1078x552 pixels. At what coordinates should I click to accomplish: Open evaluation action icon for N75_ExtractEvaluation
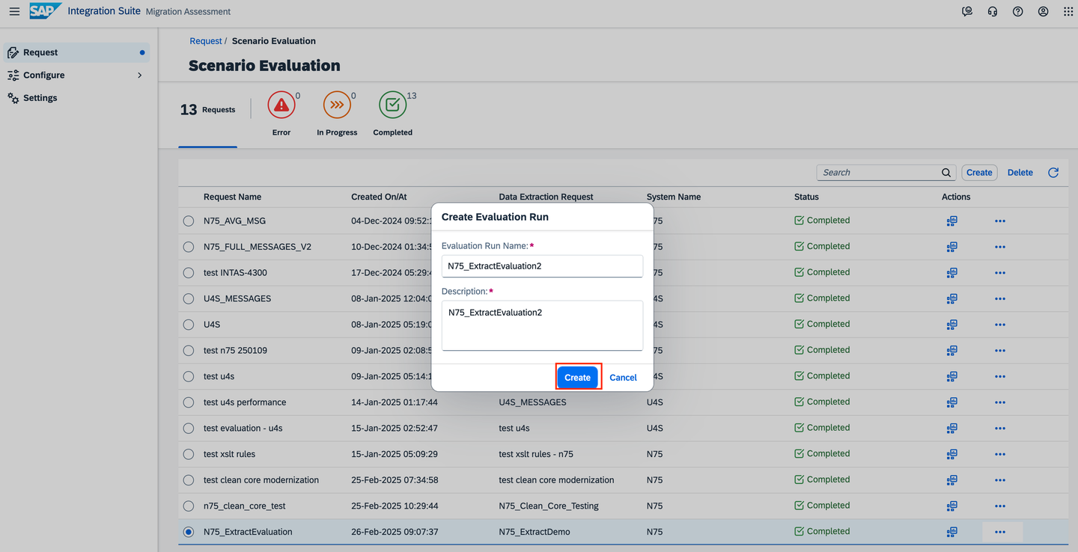pos(951,532)
